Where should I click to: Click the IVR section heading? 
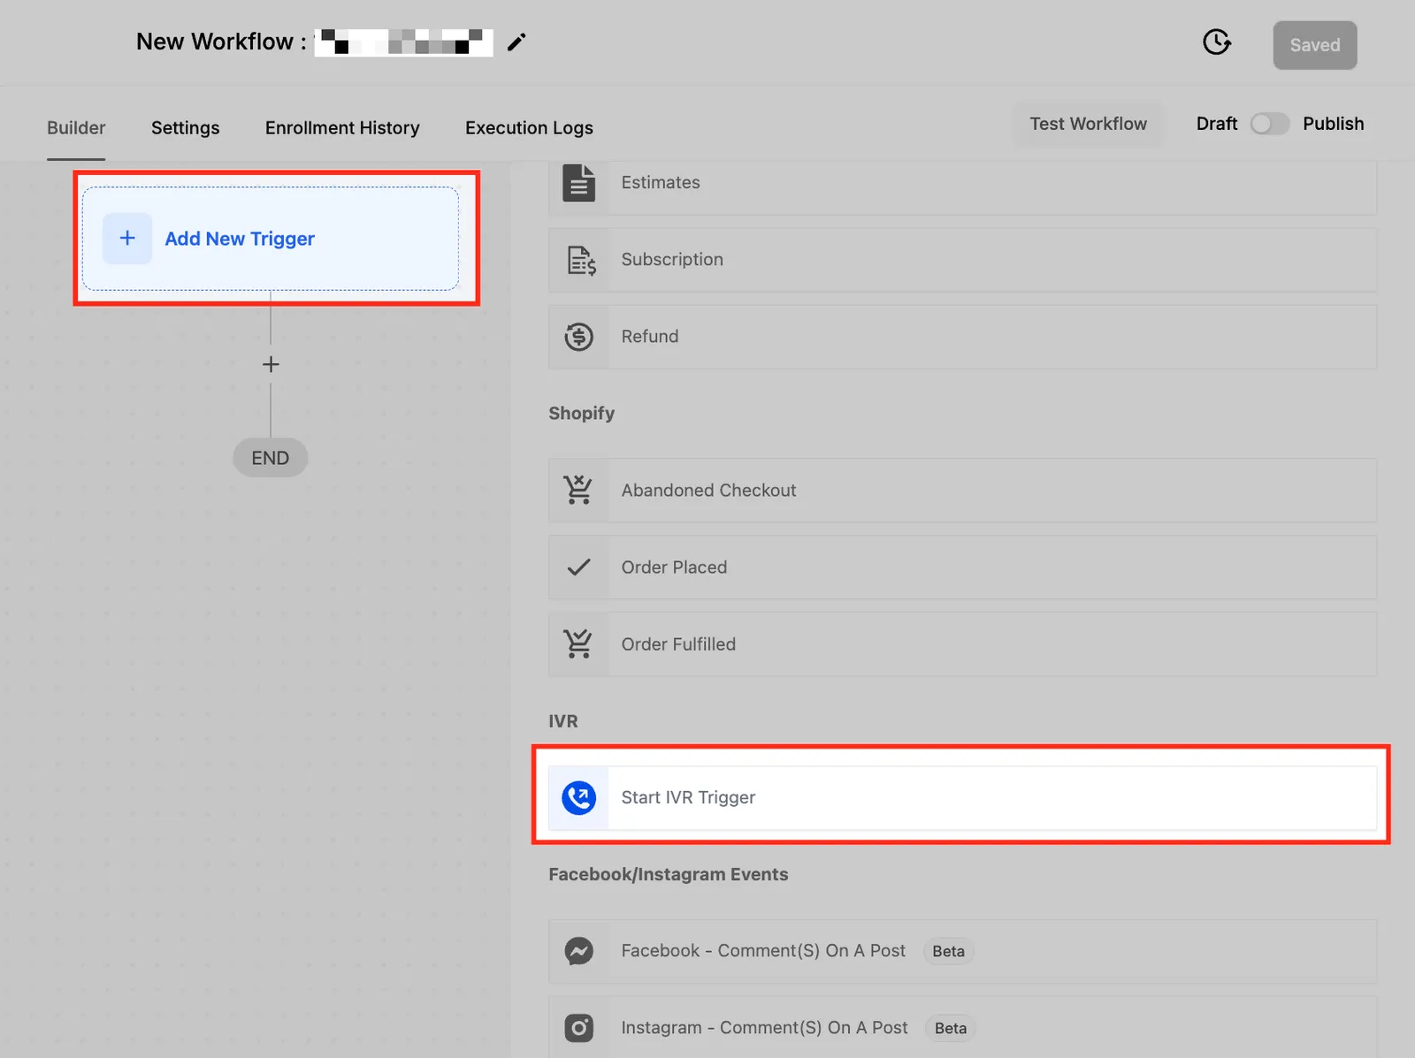(563, 721)
